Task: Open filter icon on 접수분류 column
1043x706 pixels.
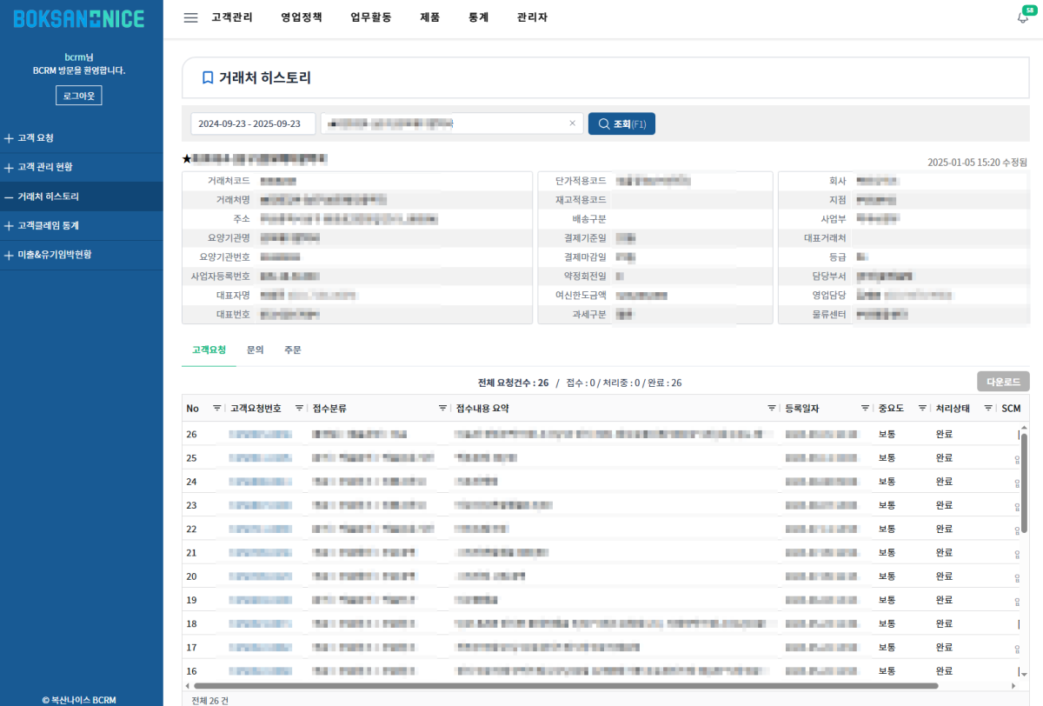Action: coord(443,409)
